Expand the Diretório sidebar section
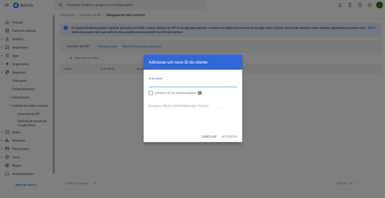Viewport: 385px width, 198px height. coord(2,39)
